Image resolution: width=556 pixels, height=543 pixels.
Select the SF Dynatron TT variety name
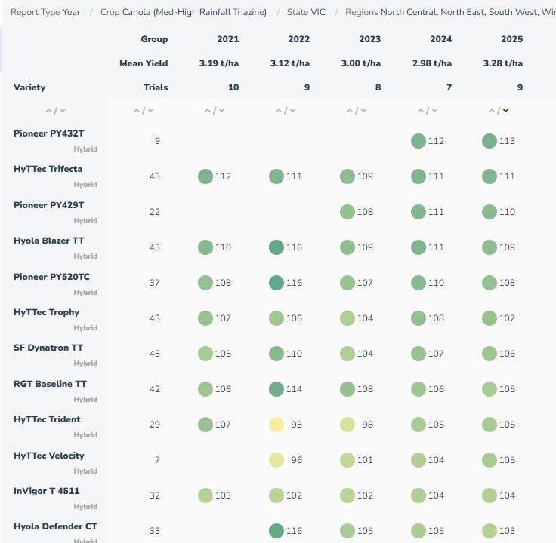(x=48, y=348)
